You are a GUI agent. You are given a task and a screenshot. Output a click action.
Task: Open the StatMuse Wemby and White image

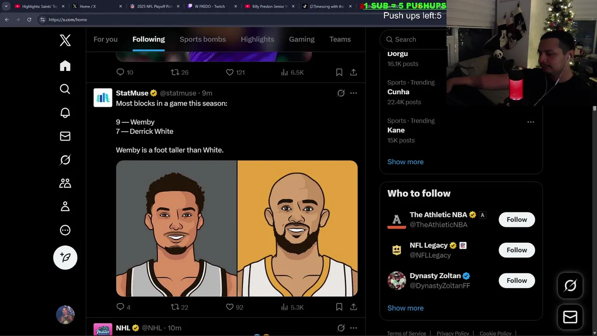coord(237,229)
